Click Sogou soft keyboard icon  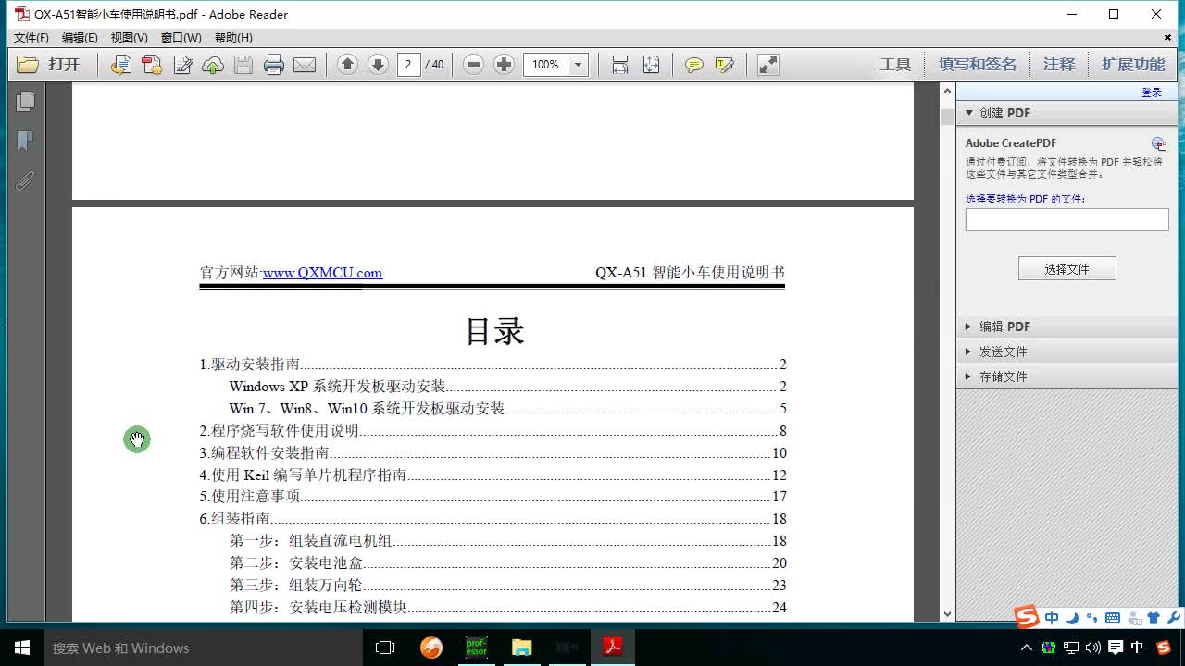(x=1113, y=618)
